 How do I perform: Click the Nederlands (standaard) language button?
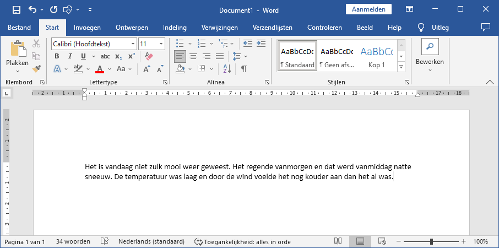pyautogui.click(x=151, y=241)
